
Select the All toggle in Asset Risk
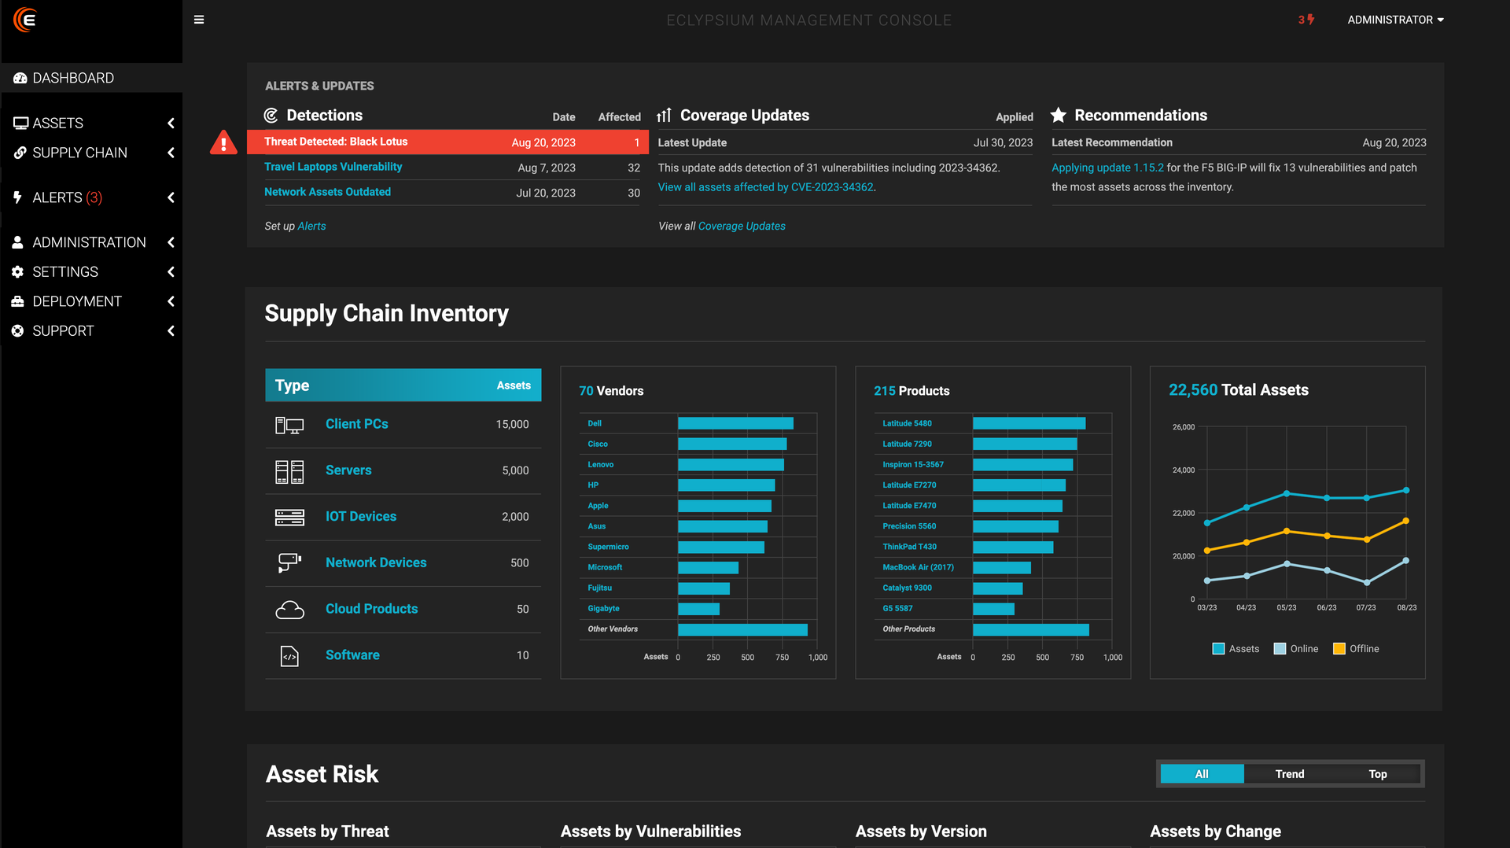click(1202, 774)
